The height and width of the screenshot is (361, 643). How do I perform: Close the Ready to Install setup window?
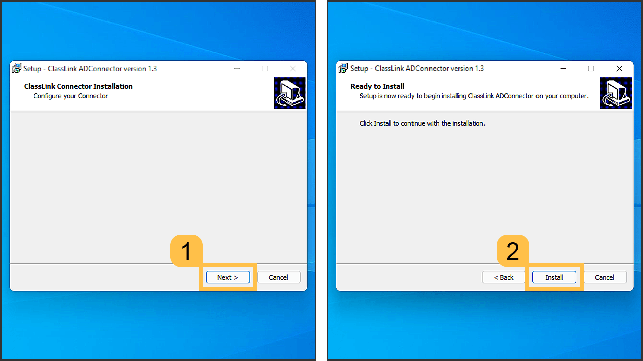click(x=619, y=69)
